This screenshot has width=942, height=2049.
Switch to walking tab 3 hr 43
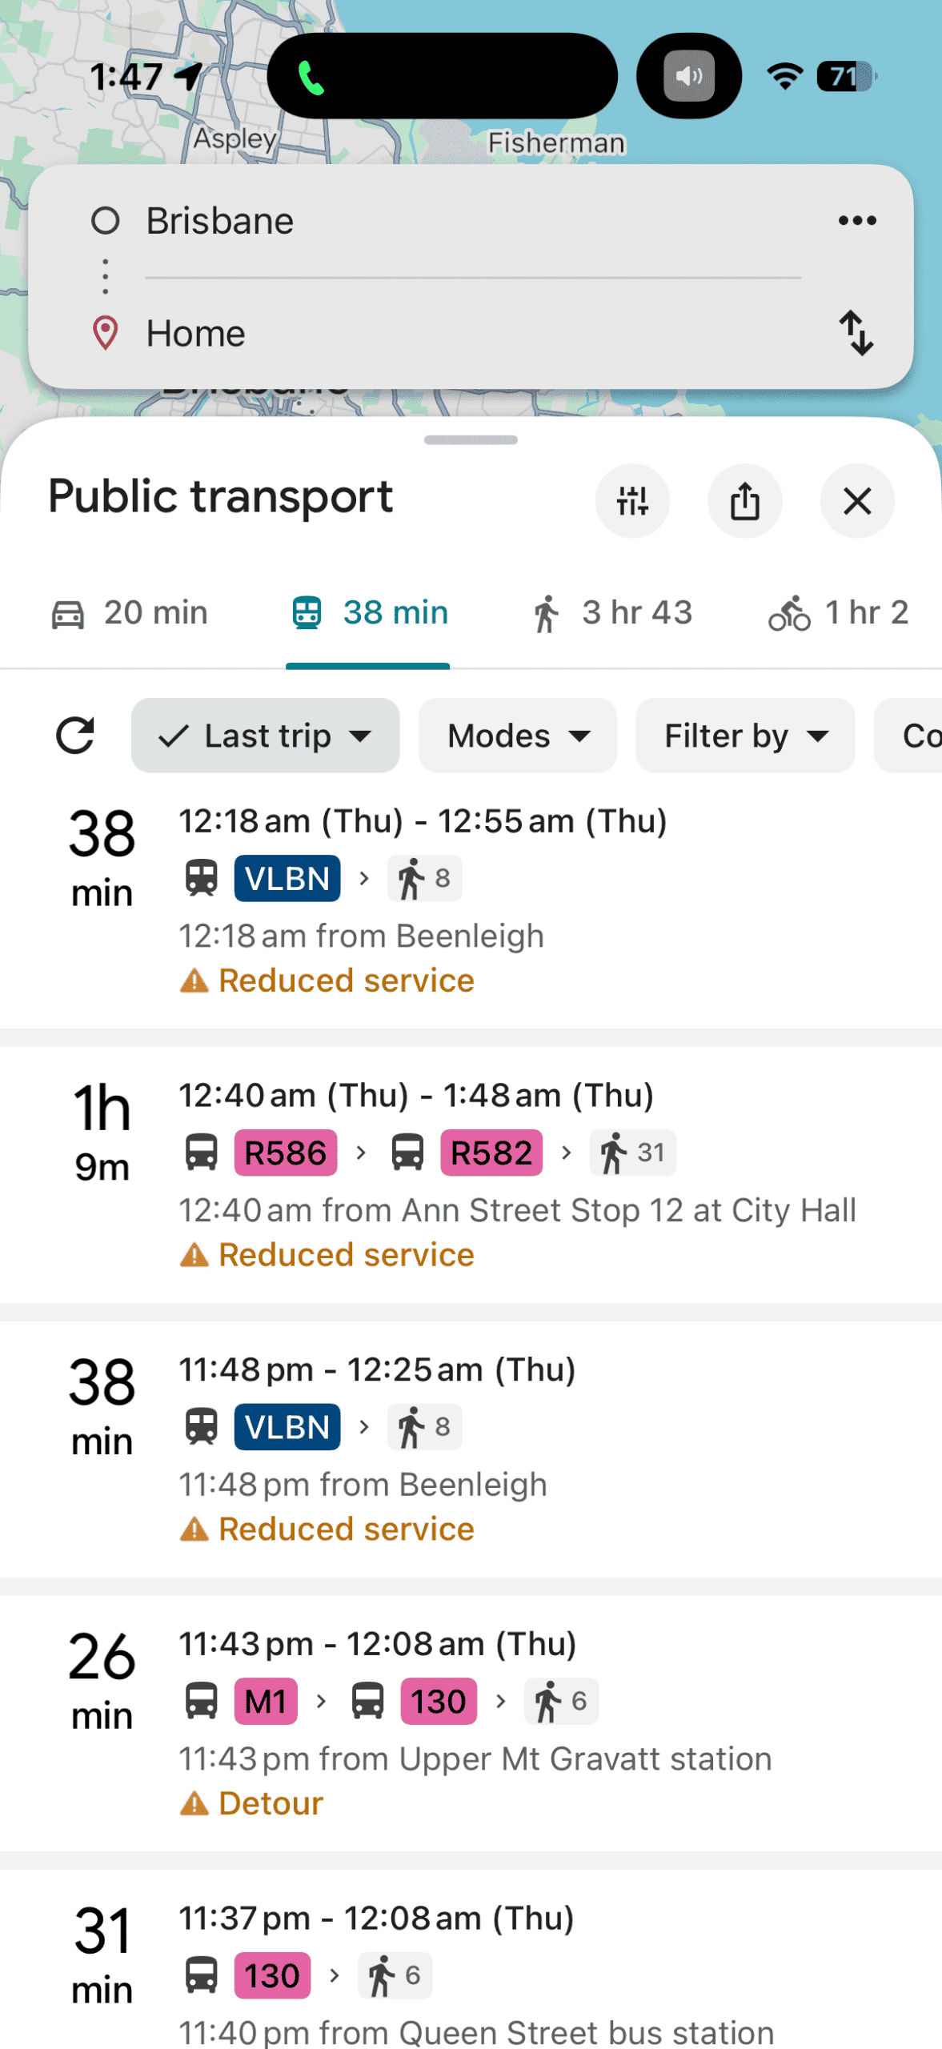(612, 613)
